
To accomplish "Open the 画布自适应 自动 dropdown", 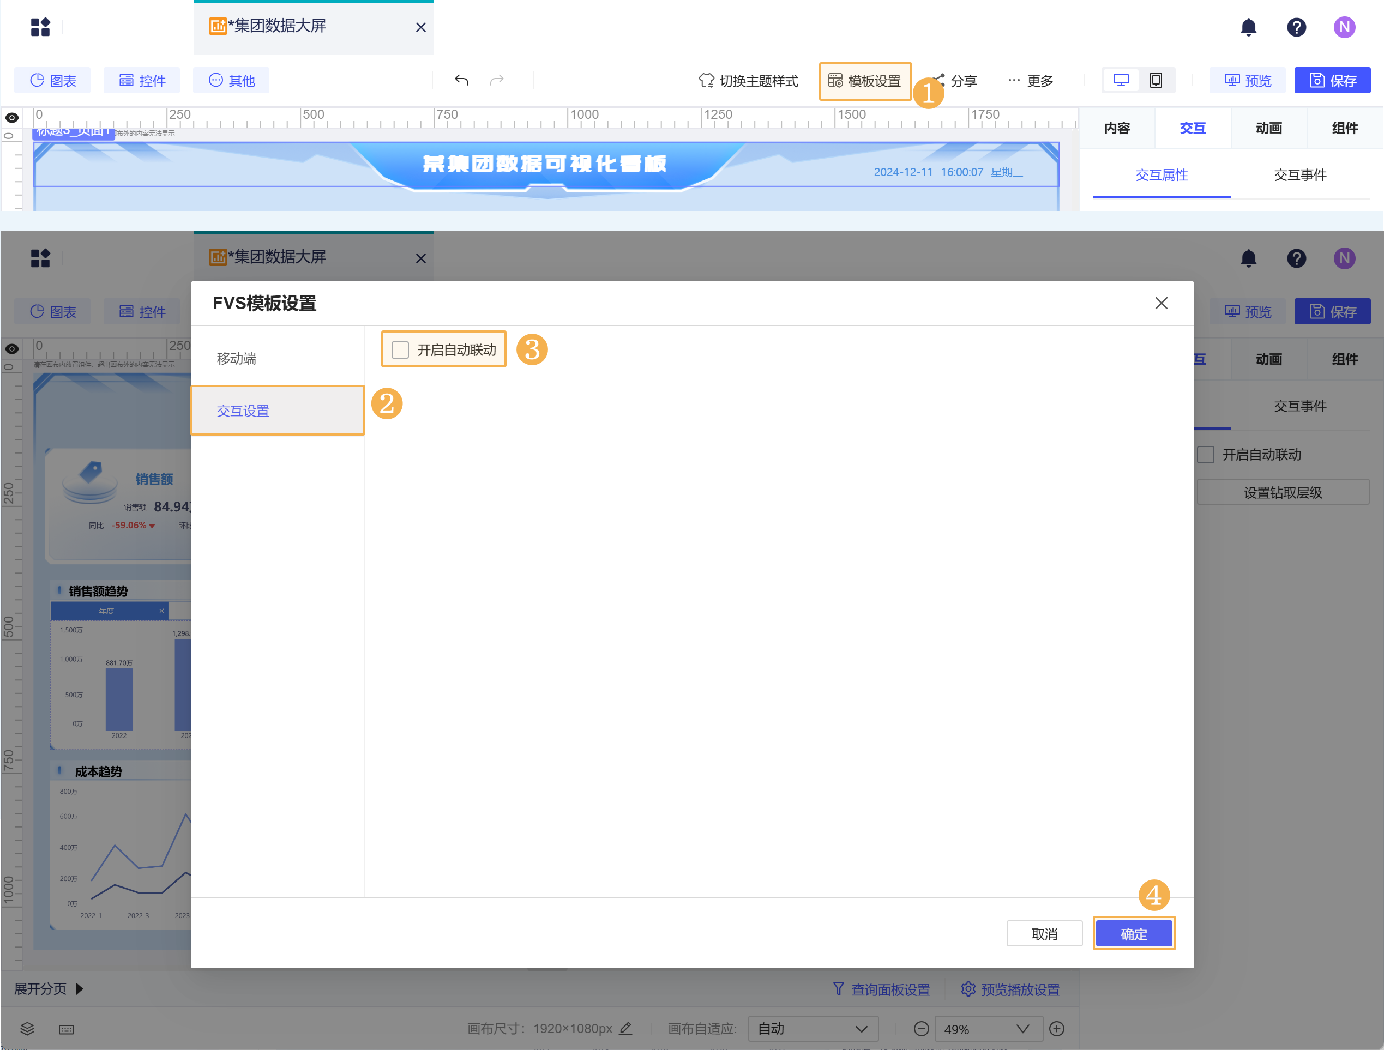I will pos(813,1029).
